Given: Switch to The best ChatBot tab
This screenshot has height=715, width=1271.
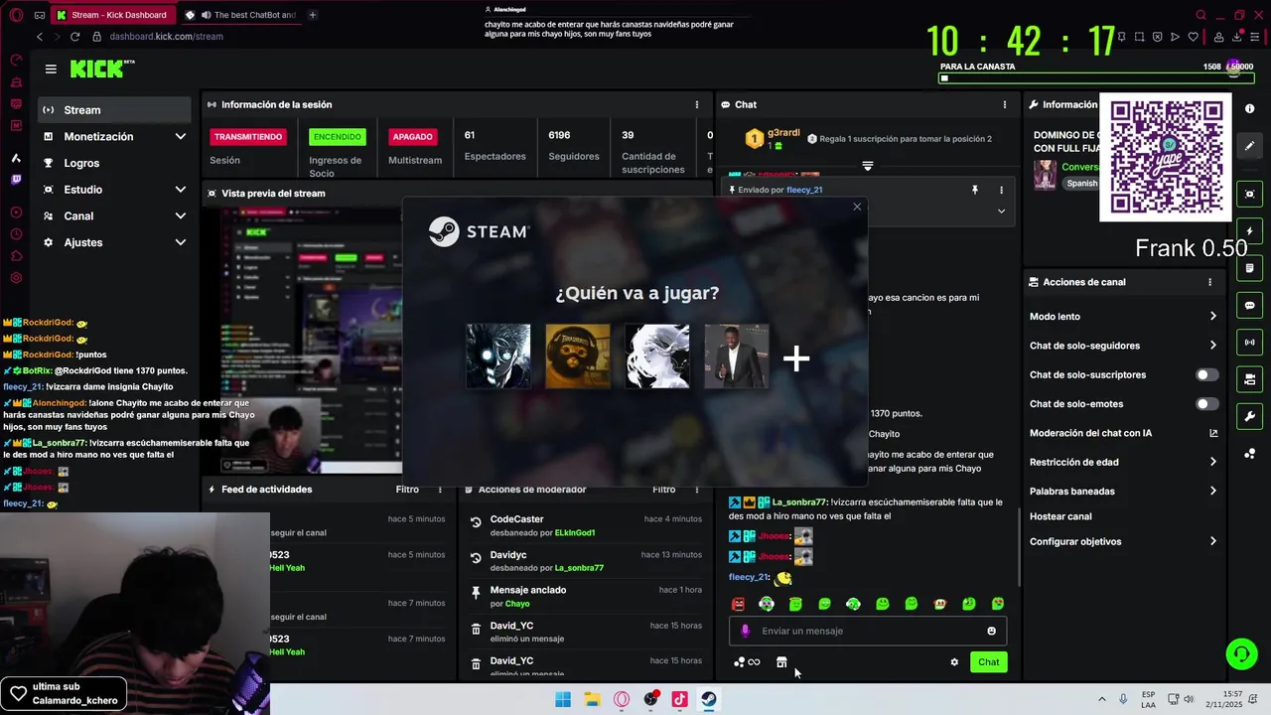Looking at the screenshot, I should coord(241,15).
